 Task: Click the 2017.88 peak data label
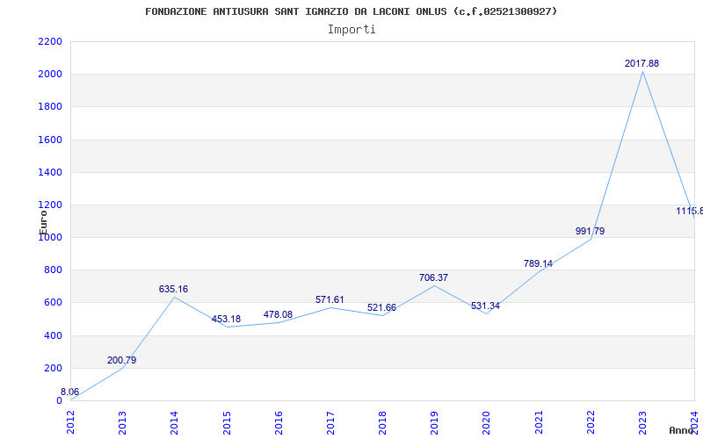(x=641, y=64)
